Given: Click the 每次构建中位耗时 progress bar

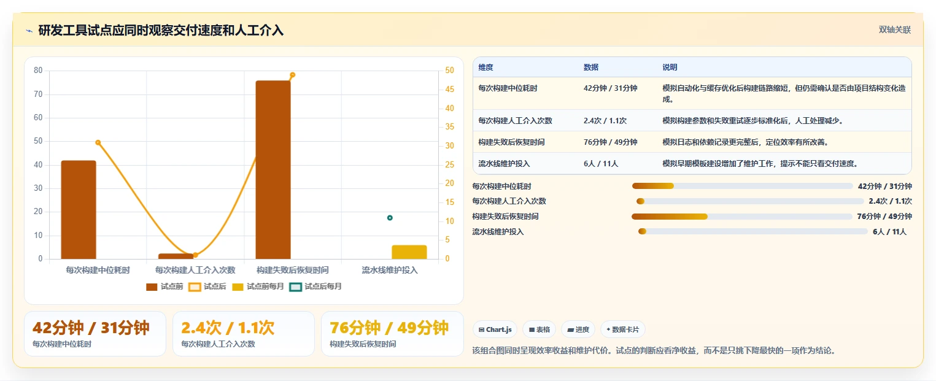Looking at the screenshot, I should click(743, 186).
